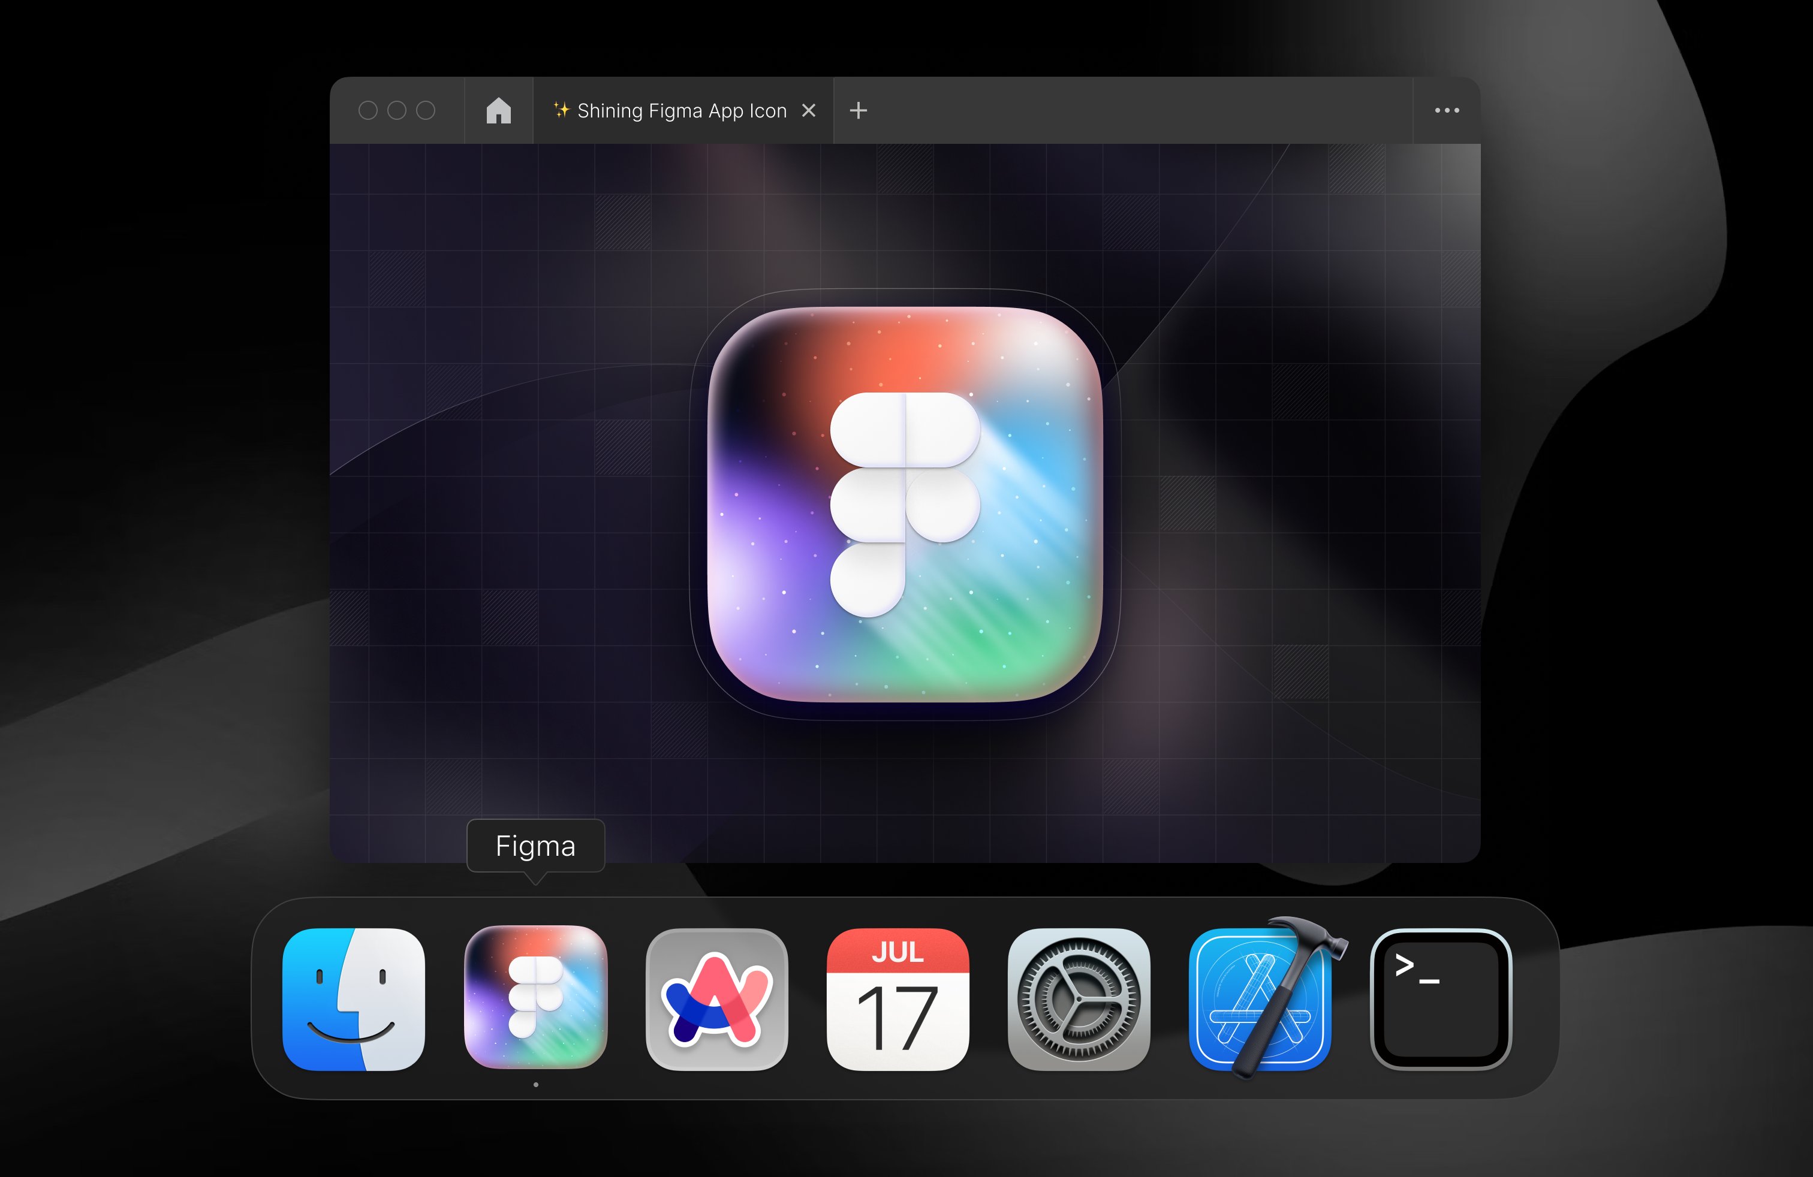Launch Xcode from the dock
The width and height of the screenshot is (1813, 1177).
point(1261,999)
